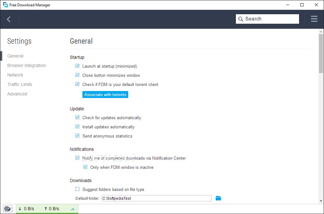
Task: Open Browser Integration settings
Action: point(27,65)
